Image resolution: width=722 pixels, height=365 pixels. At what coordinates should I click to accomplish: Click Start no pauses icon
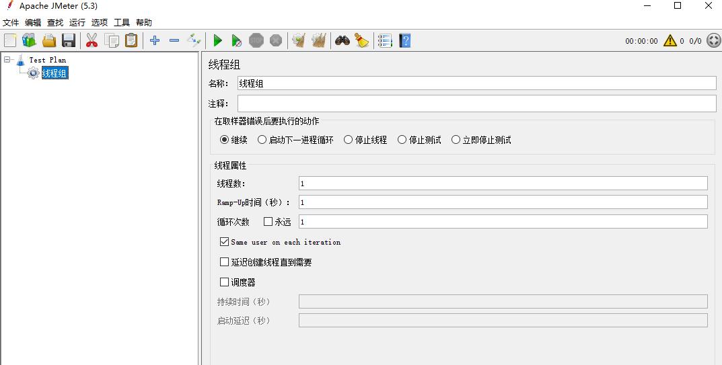coord(237,40)
